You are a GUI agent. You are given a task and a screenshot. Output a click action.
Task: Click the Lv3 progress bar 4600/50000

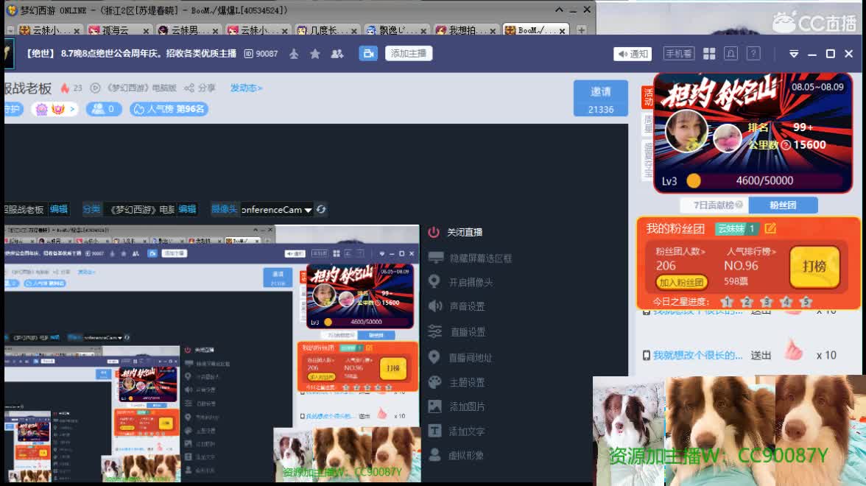point(764,180)
